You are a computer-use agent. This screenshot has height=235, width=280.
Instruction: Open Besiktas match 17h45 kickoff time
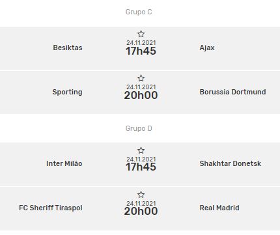[x=141, y=51]
